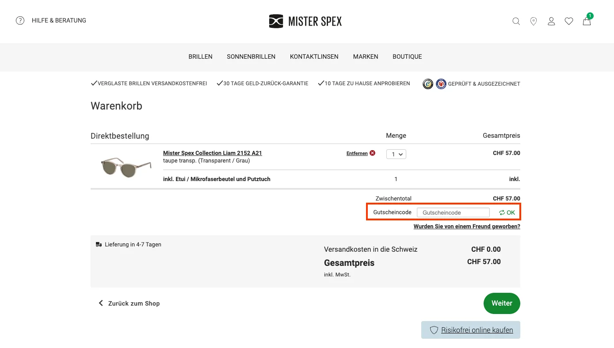The width and height of the screenshot is (614, 348).
Task: Open the Liam 2152 A21 product link
Action: [x=213, y=153]
